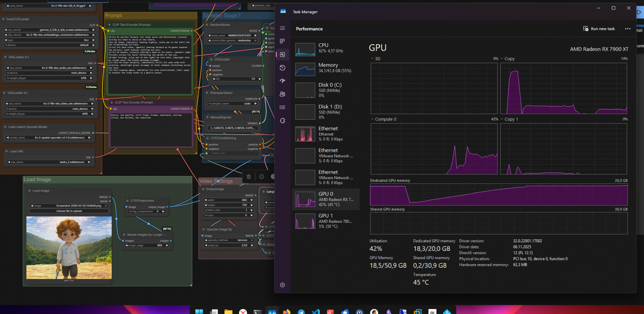Open the Users page icon
The image size is (644, 314).
pyautogui.click(x=282, y=94)
